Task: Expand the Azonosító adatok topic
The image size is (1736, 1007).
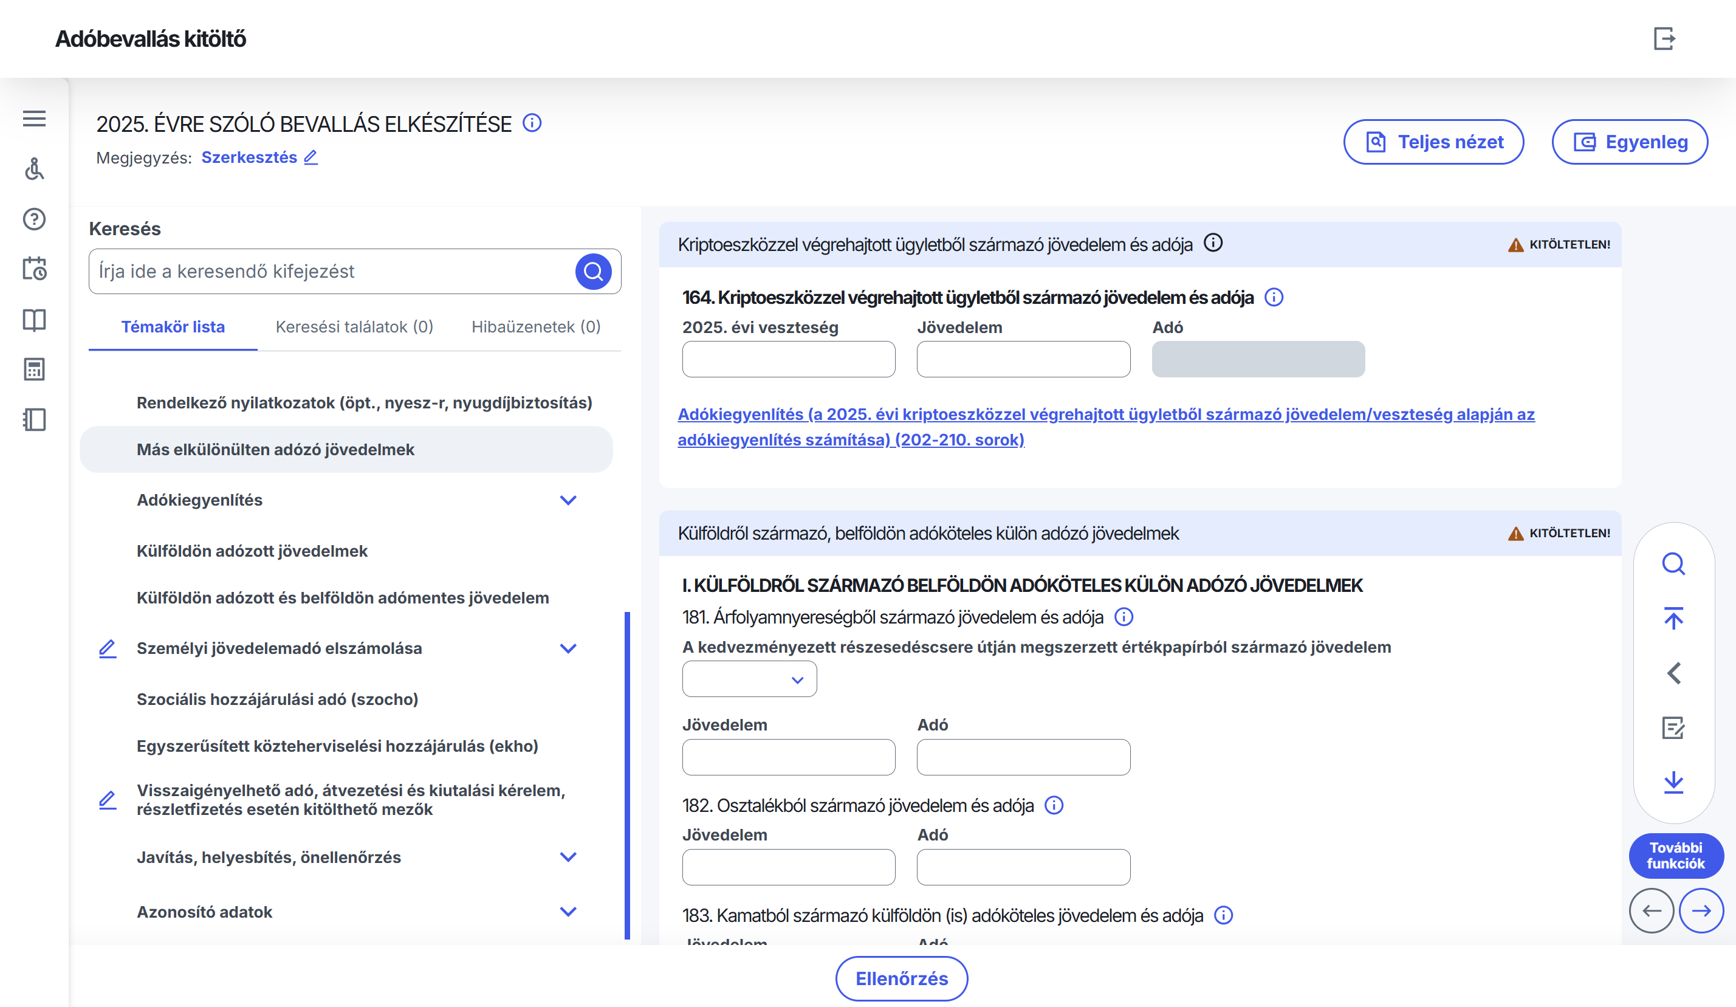Action: tap(568, 911)
